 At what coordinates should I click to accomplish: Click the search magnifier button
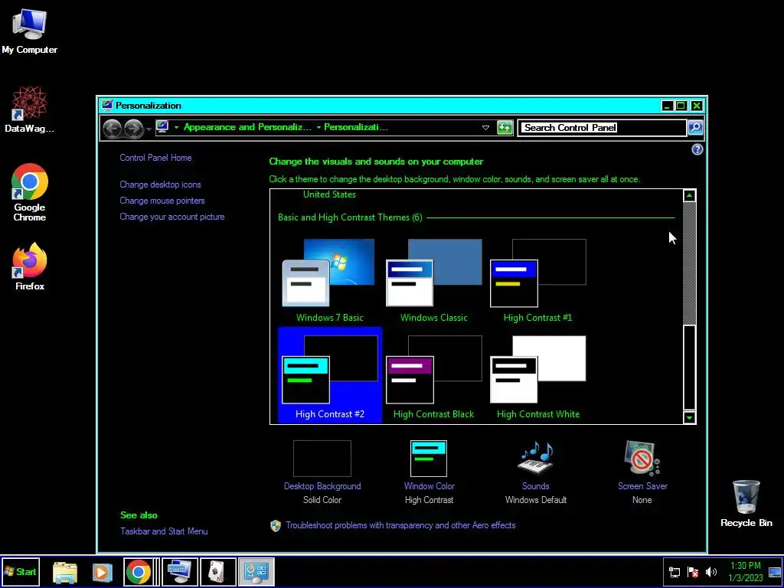click(x=695, y=128)
